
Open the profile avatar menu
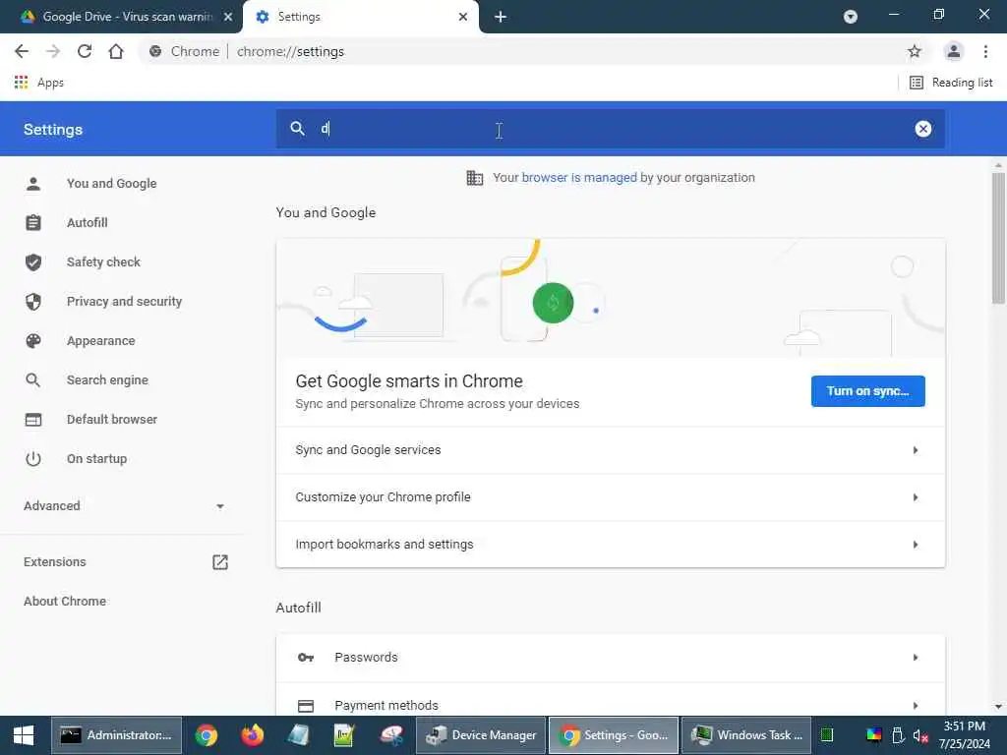click(x=954, y=51)
